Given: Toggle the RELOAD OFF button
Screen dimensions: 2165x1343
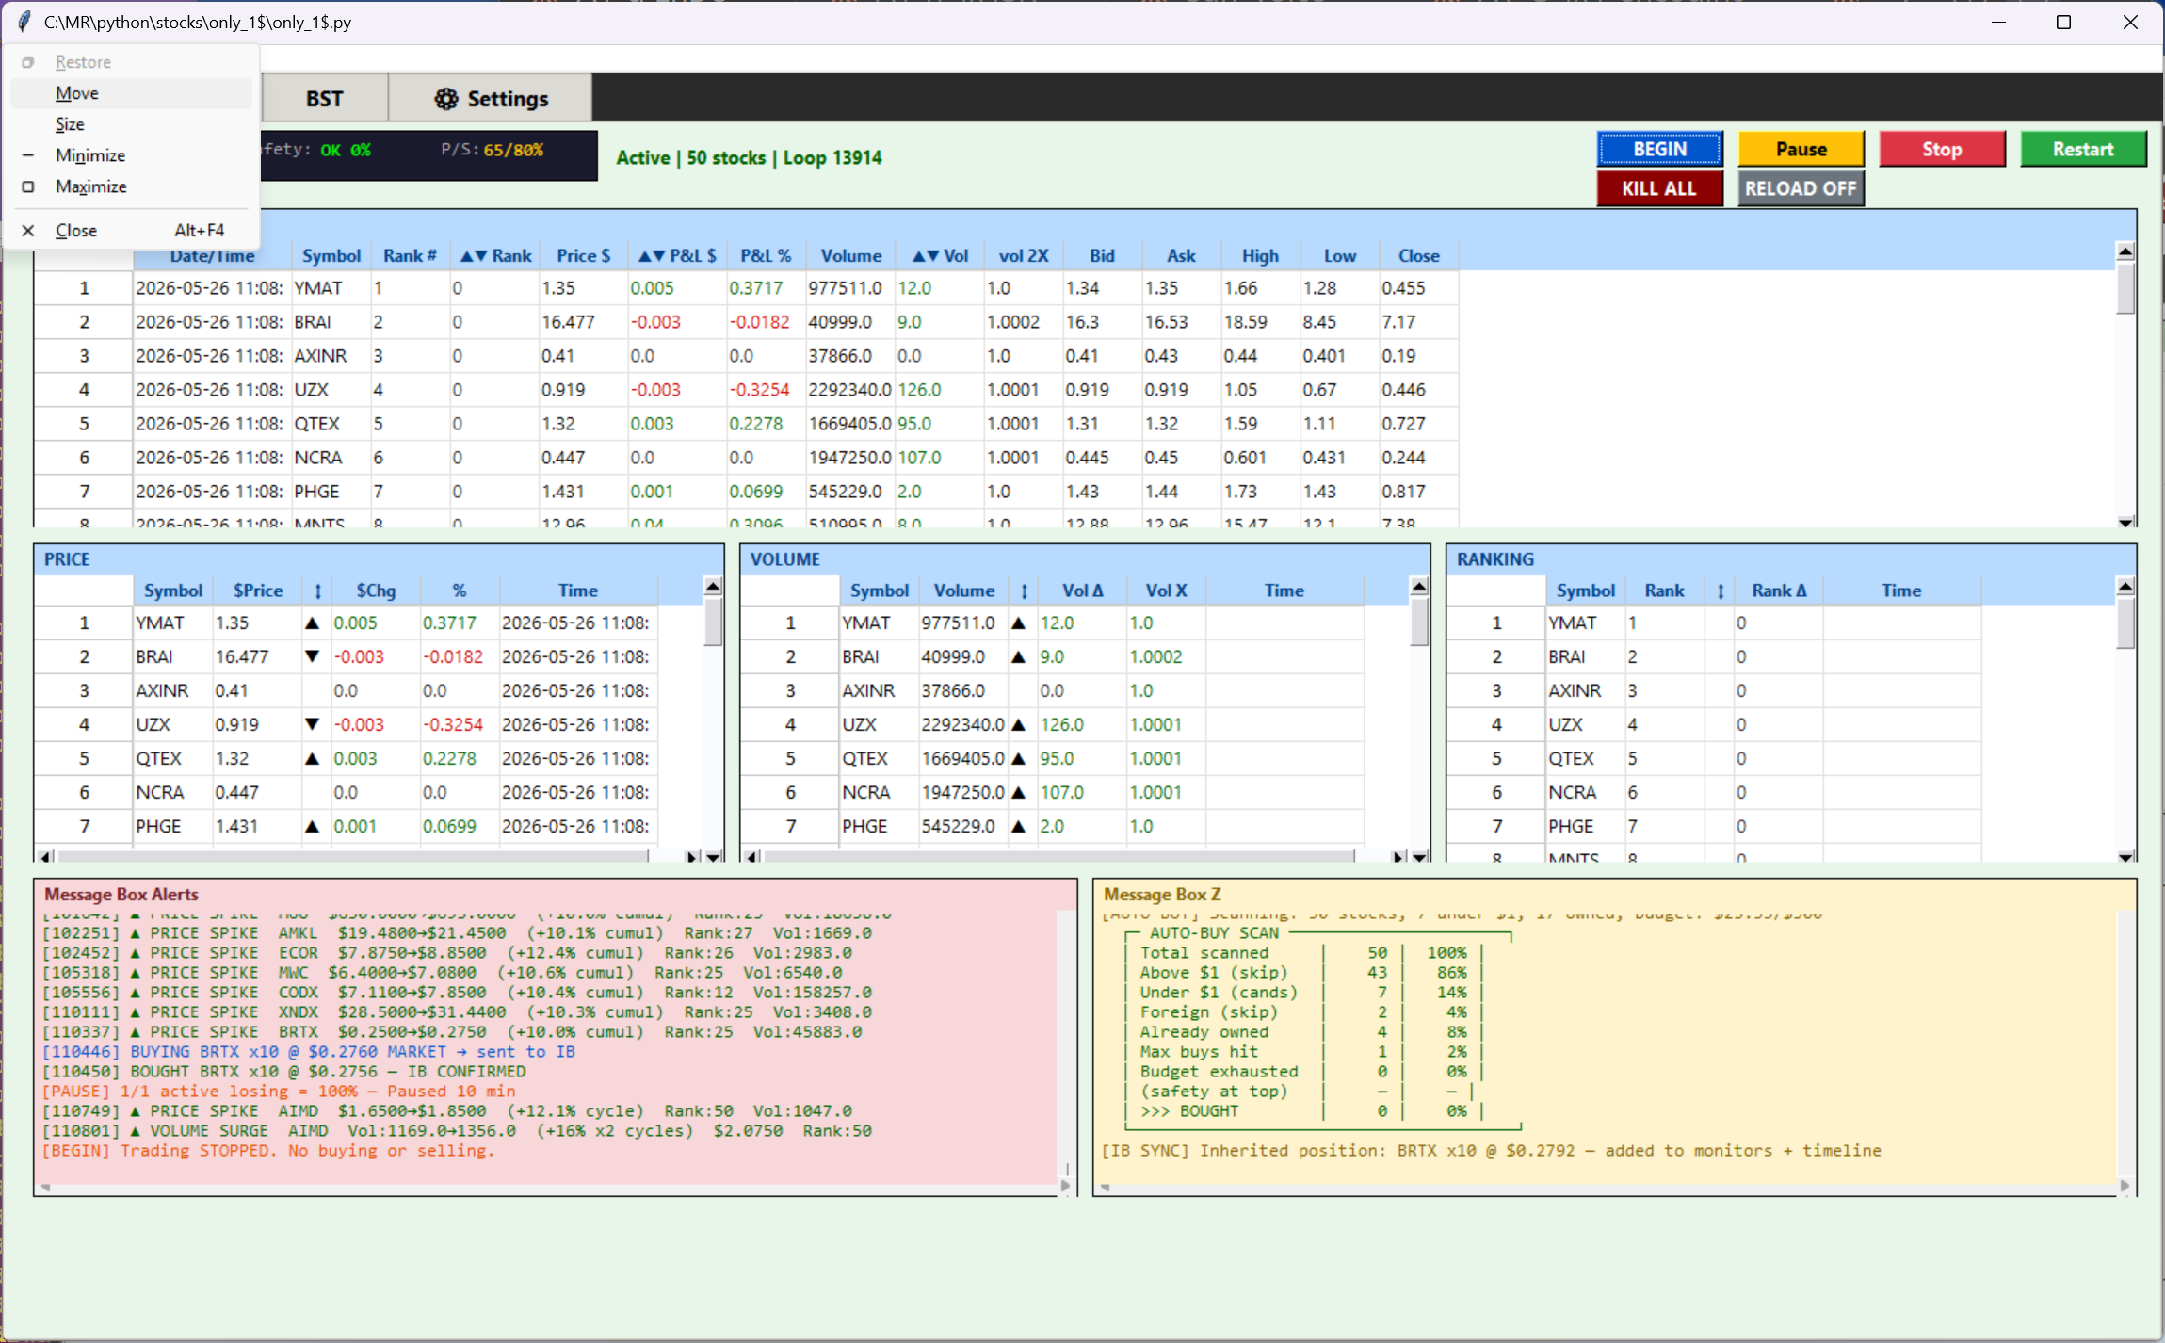Looking at the screenshot, I should click(x=1801, y=188).
